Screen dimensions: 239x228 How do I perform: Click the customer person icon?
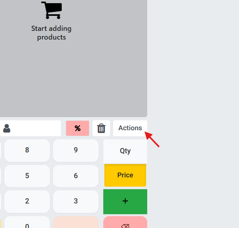click(x=7, y=128)
